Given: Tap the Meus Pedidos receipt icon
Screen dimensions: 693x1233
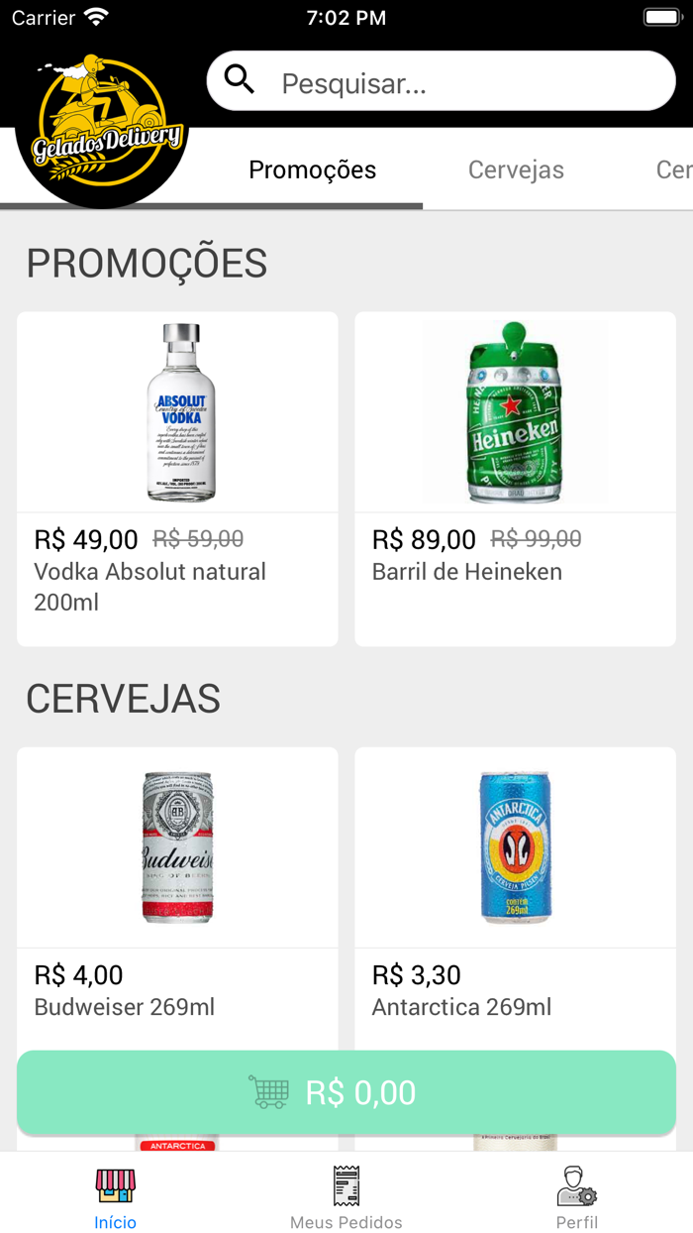Looking at the screenshot, I should [x=346, y=1185].
